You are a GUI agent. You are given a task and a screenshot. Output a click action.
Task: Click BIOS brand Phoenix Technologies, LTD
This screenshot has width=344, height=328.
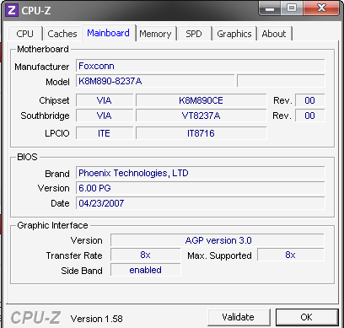click(200, 173)
